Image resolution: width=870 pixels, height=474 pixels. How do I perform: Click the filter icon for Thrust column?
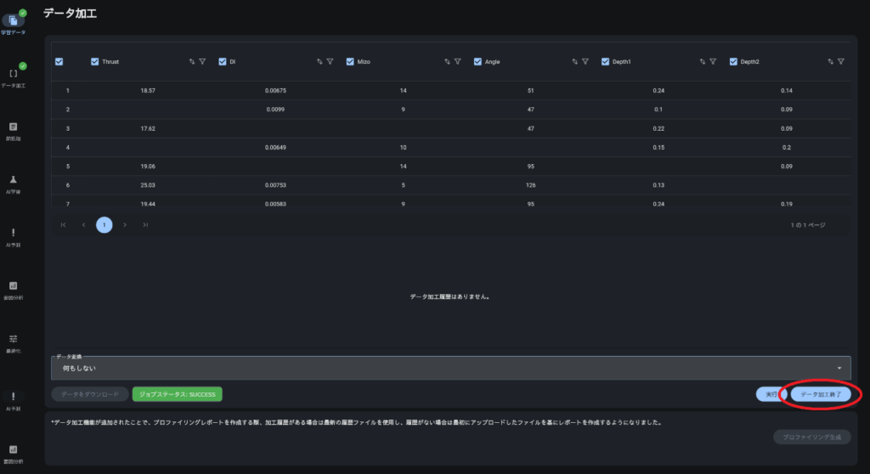202,62
